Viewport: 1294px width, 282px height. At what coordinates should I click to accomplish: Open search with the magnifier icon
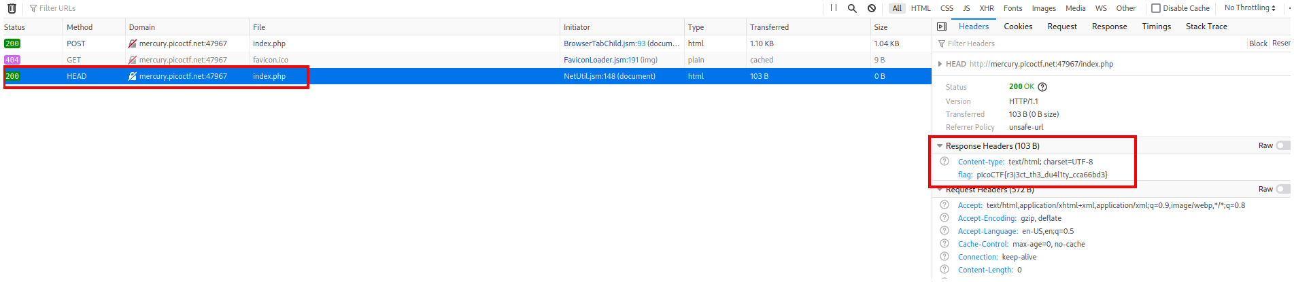point(852,8)
